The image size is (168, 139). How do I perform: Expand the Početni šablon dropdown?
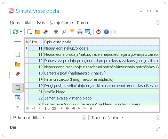click(x=122, y=118)
